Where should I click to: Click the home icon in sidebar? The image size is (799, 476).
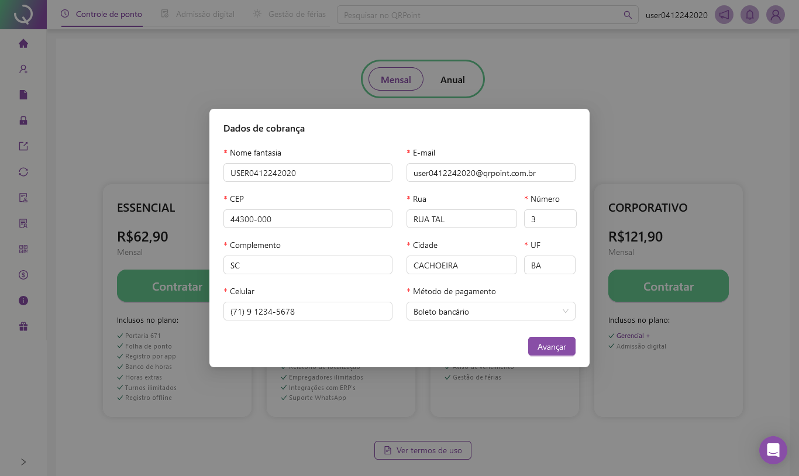23,43
